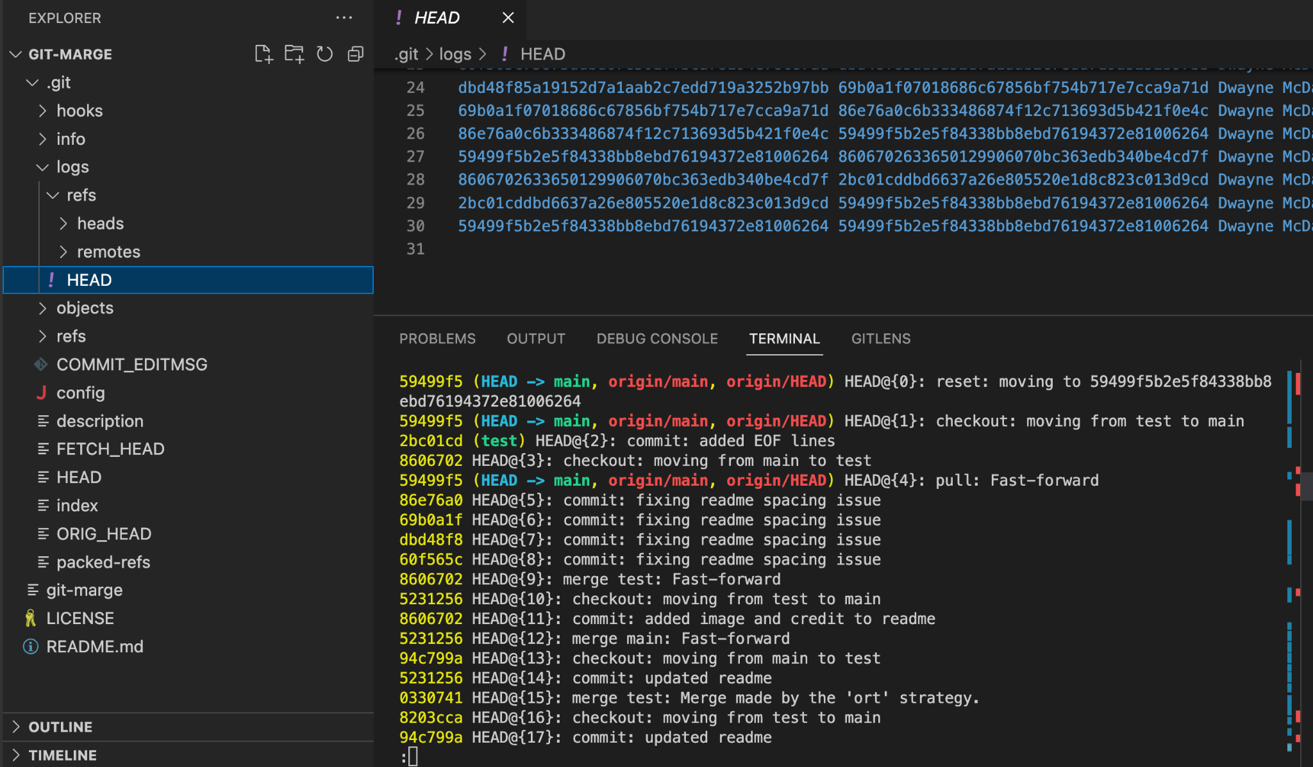1313x767 pixels.
Task: Open the Explorer more actions ellipsis menu
Action: pyautogui.click(x=344, y=18)
